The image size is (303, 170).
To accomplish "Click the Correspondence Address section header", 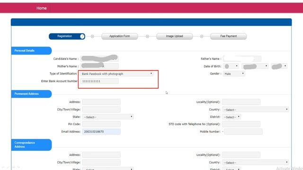I will point(31,145).
